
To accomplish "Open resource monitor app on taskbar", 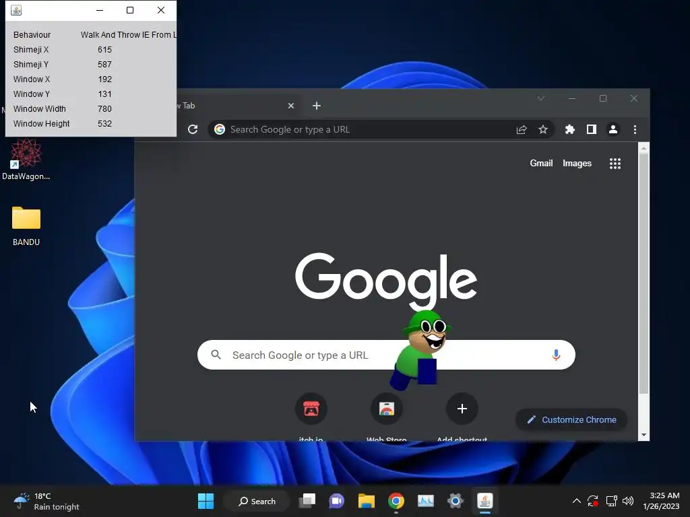I will (x=426, y=501).
